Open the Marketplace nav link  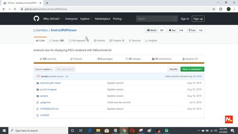coord(103,19)
